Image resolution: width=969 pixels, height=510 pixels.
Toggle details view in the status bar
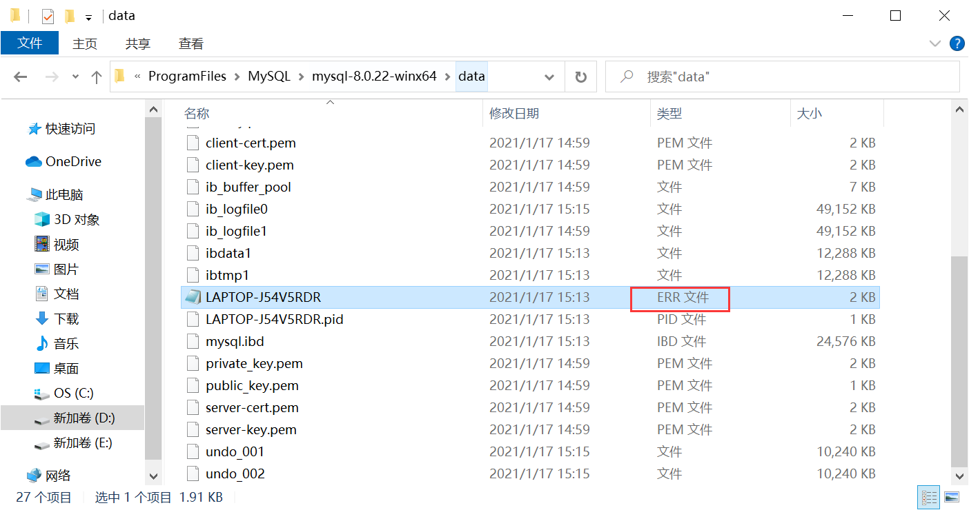(928, 497)
